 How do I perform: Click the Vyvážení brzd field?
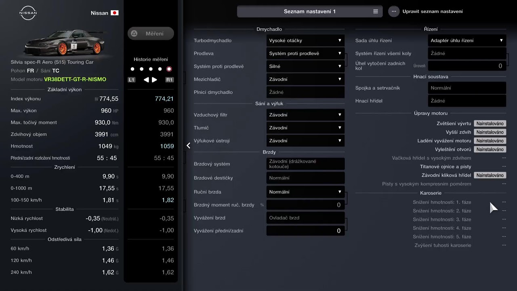pyautogui.click(x=305, y=218)
